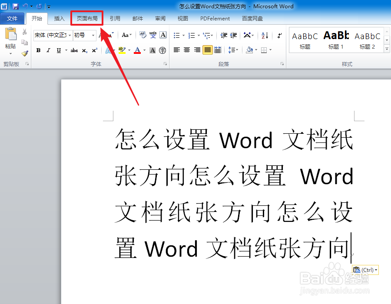Screen dimensions: 391x304
Task: Click the Bullets list icon
Action: pos(176,35)
